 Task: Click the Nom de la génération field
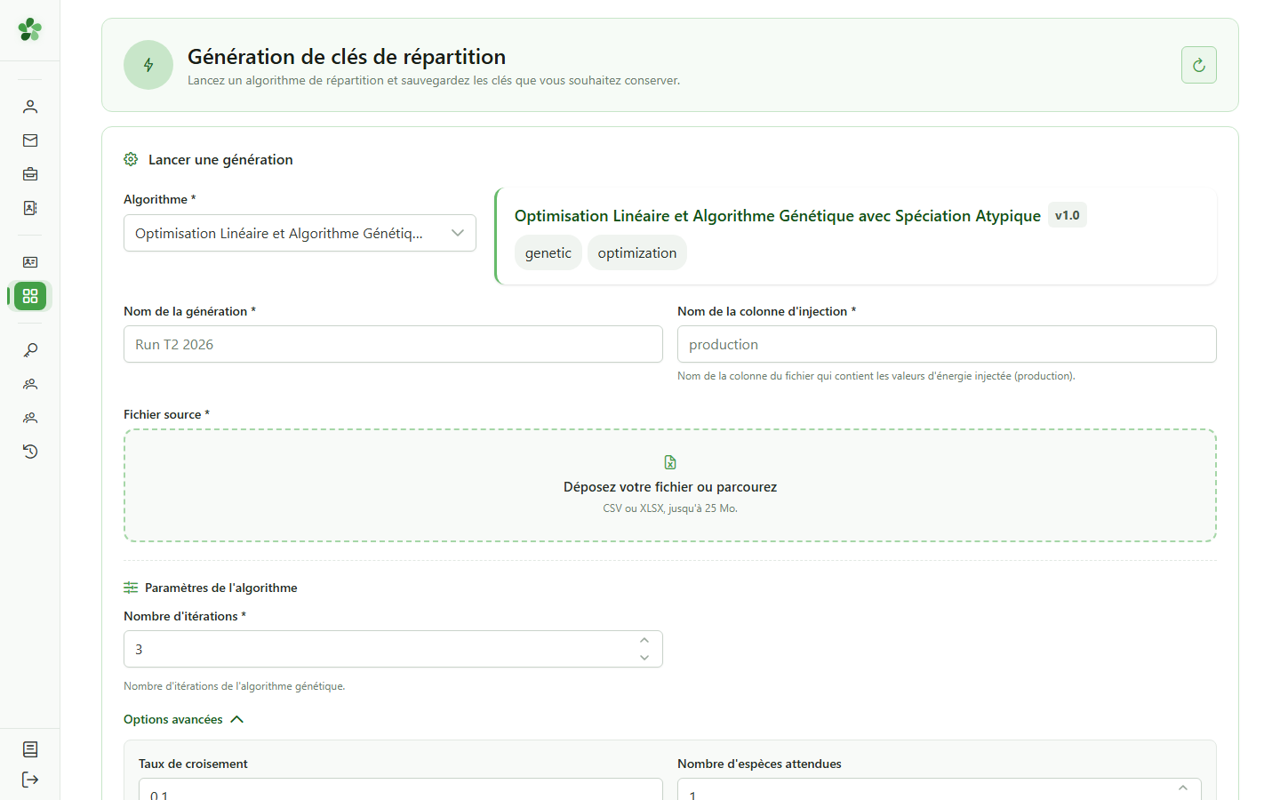coord(393,344)
